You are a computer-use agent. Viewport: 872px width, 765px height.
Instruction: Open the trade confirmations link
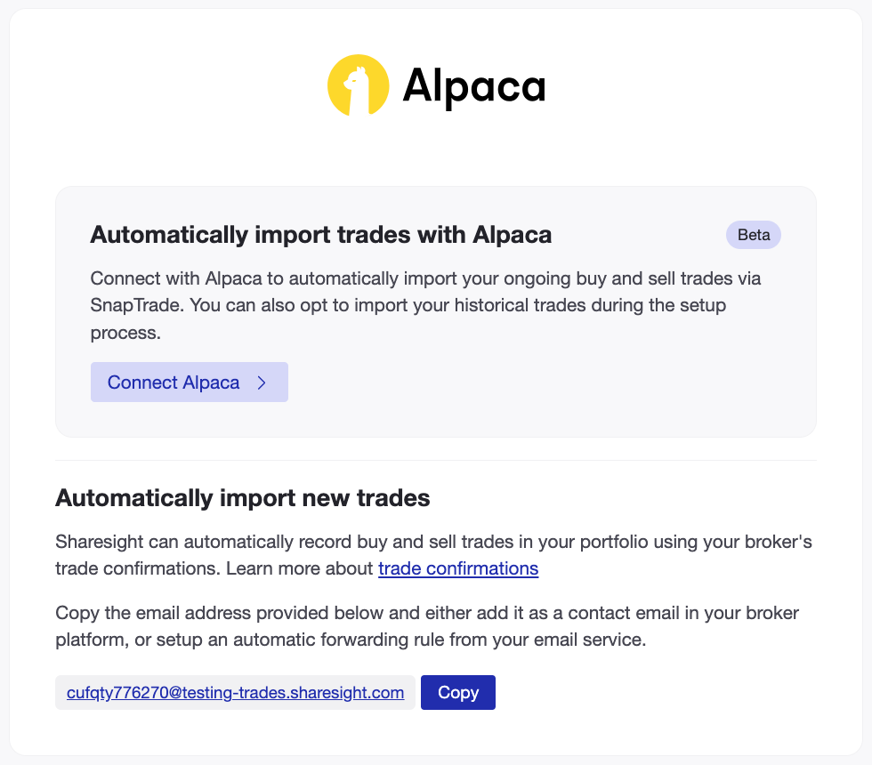pos(458,568)
